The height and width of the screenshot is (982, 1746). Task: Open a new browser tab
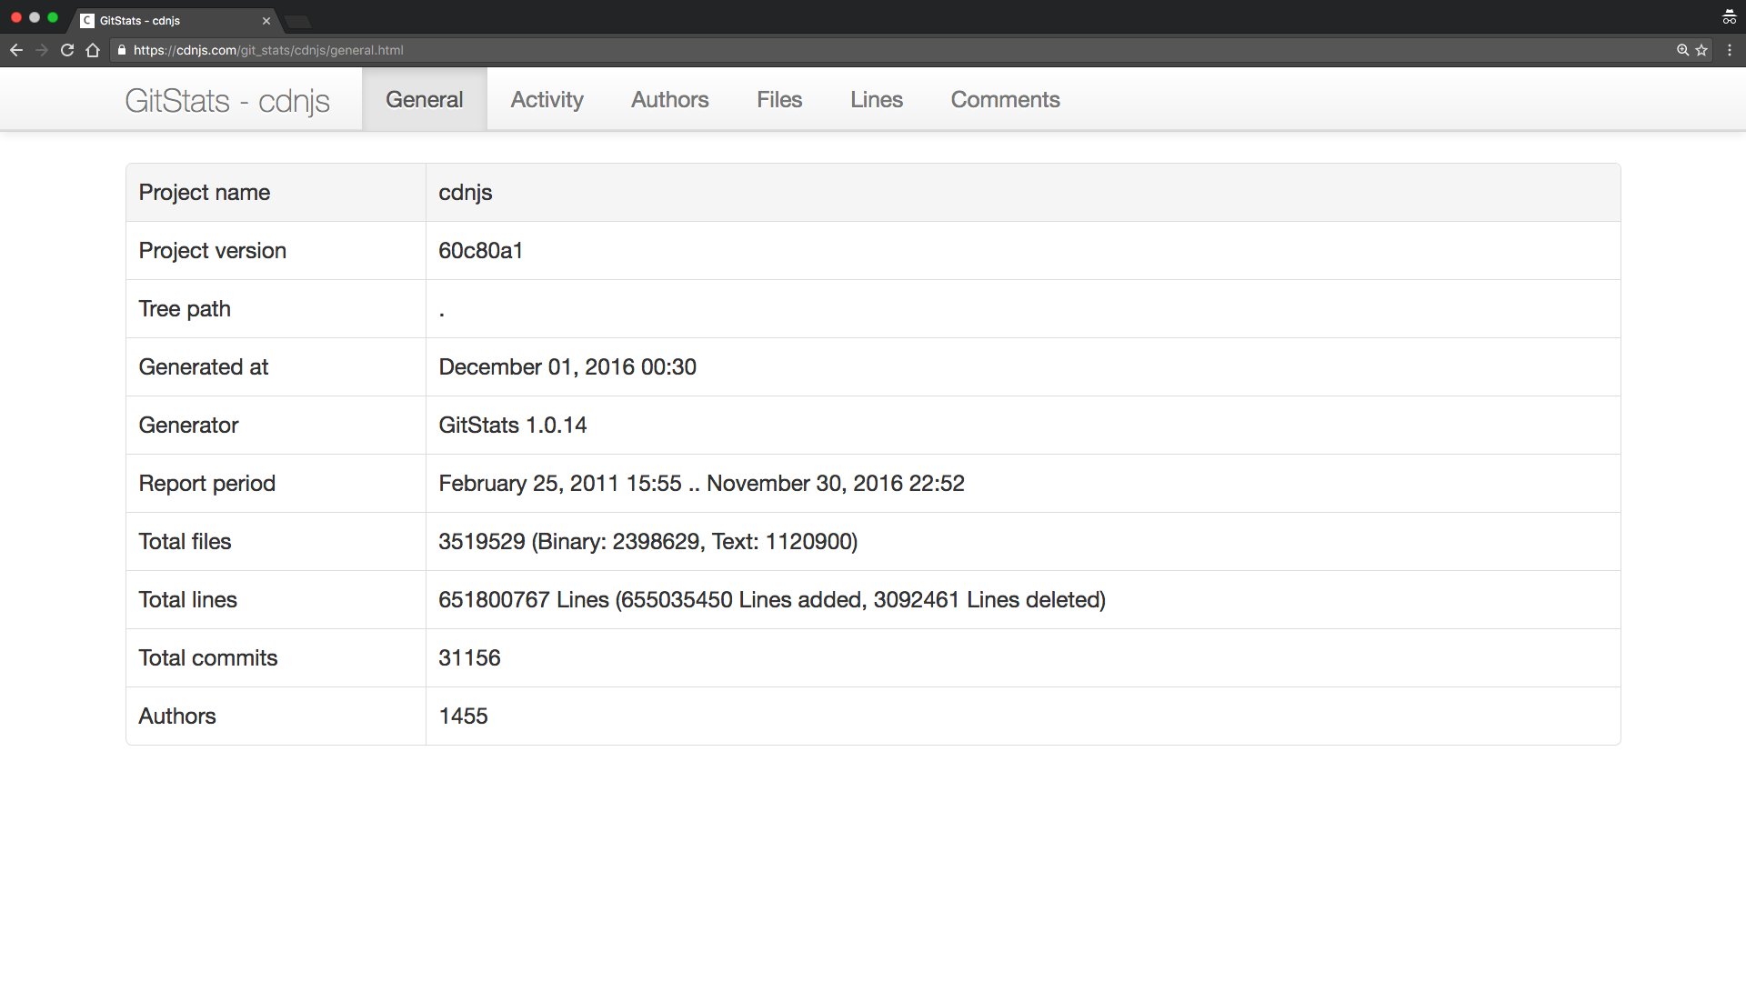[x=297, y=21]
